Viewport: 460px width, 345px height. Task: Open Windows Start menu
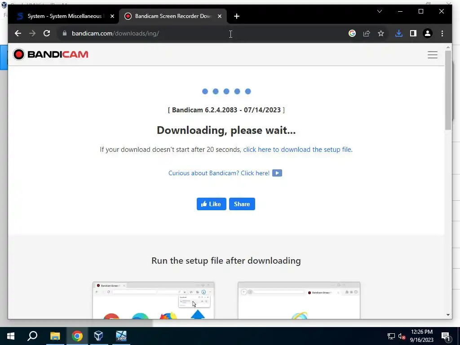[11, 336]
